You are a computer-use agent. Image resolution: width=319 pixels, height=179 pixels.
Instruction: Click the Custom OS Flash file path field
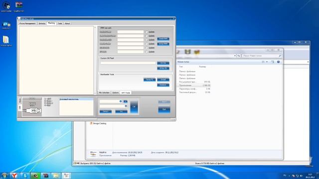128,63
